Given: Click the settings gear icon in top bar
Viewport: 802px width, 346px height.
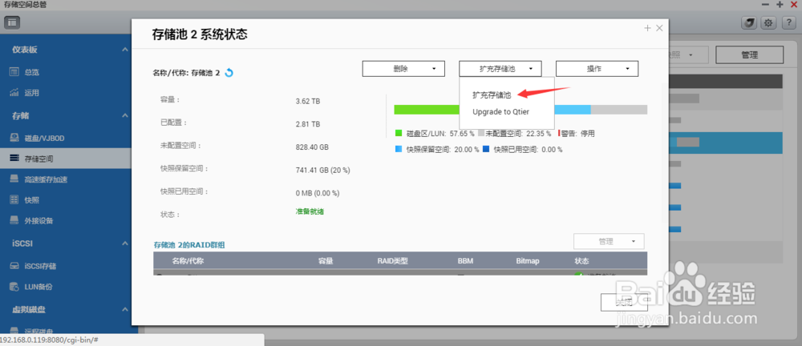Looking at the screenshot, I should click(768, 23).
